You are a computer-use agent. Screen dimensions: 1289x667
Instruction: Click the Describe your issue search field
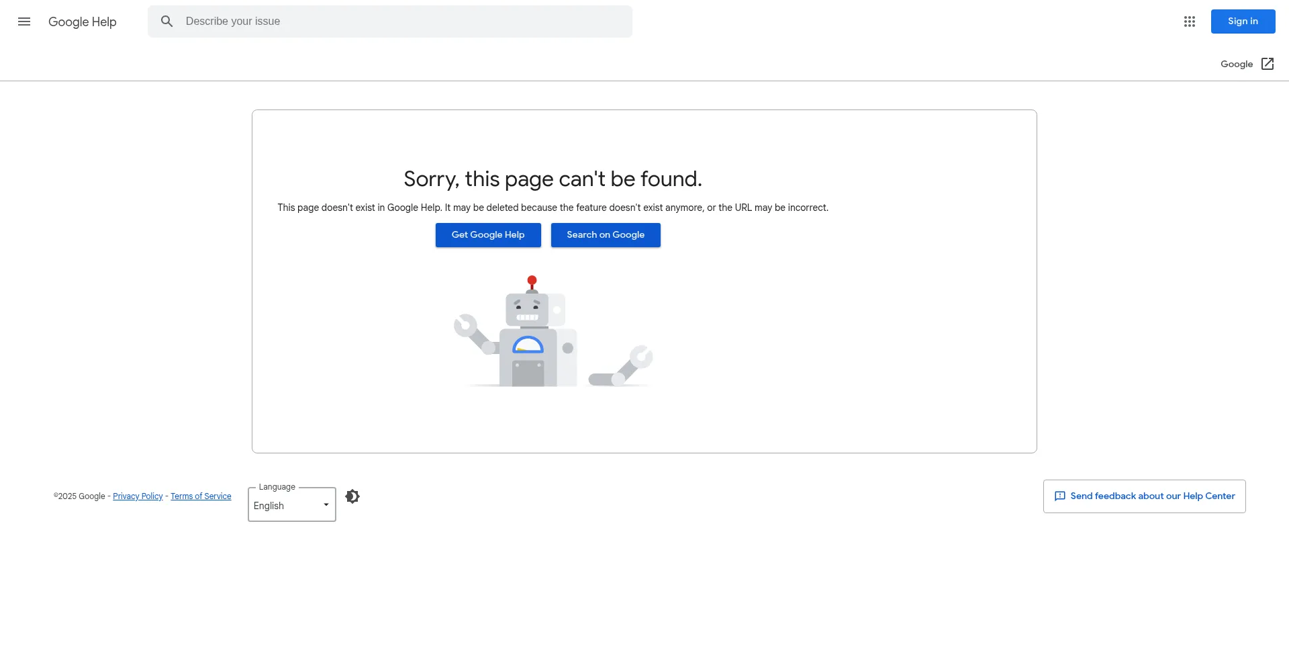click(x=389, y=21)
